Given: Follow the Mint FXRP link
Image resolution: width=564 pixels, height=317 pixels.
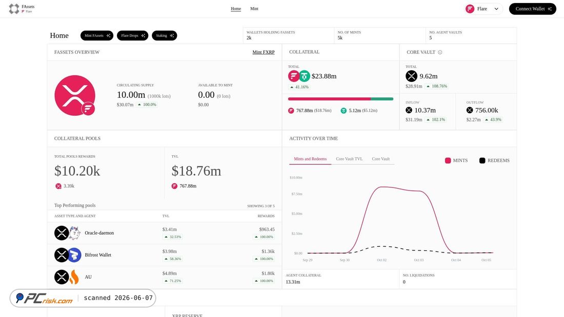Looking at the screenshot, I should point(264,52).
